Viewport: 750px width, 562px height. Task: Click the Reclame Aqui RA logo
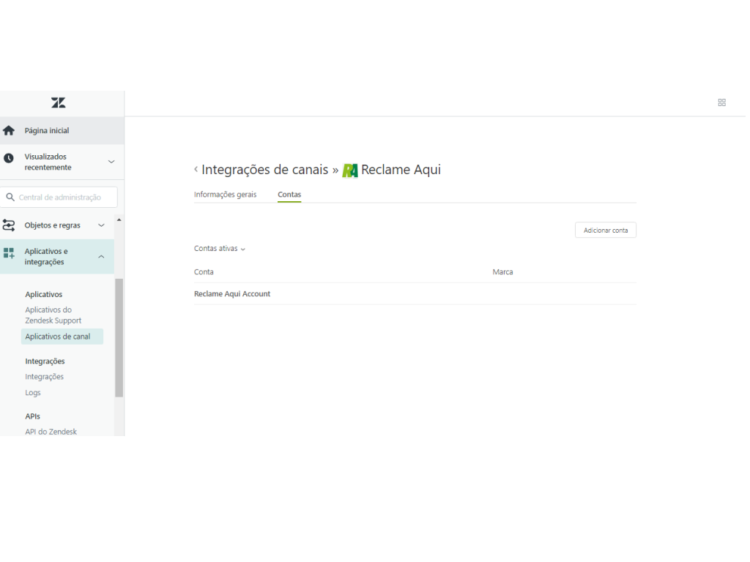(350, 171)
